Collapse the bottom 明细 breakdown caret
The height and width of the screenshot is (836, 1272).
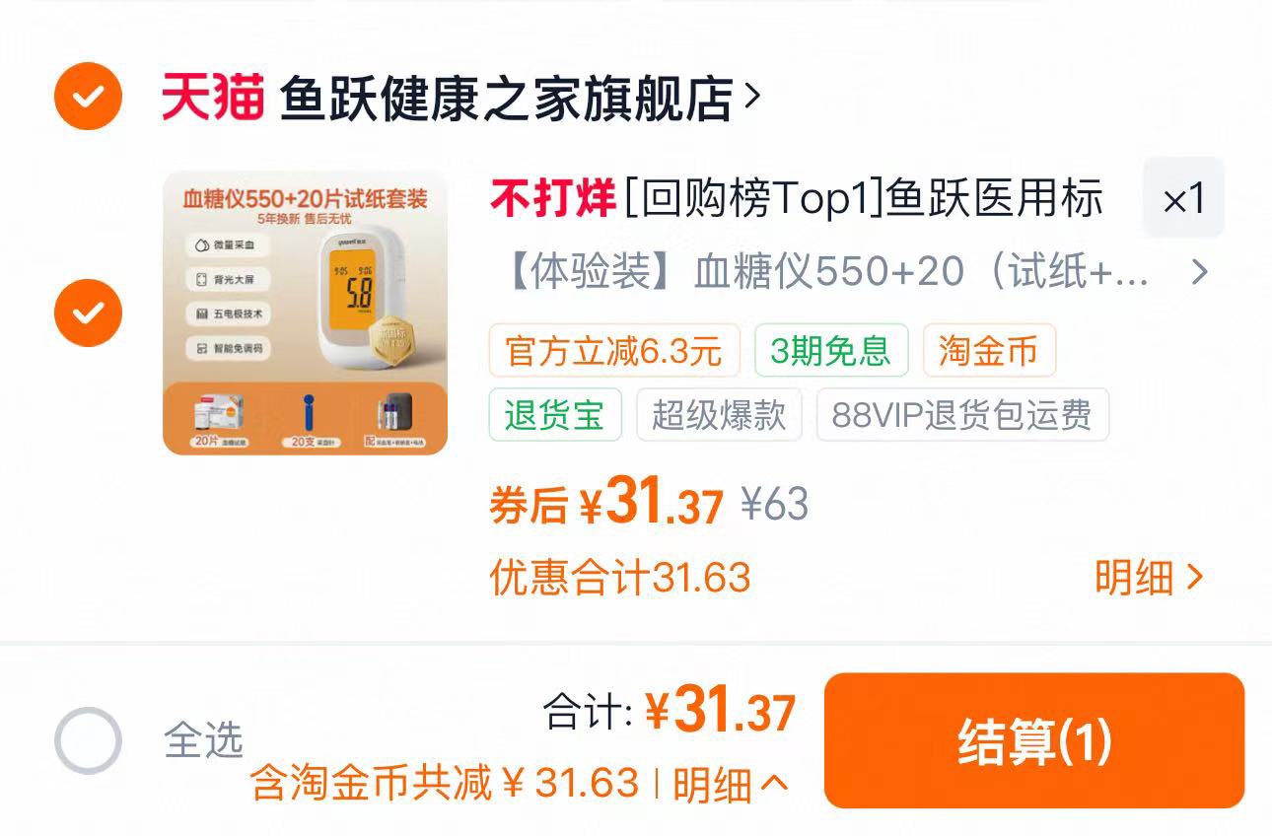731,784
